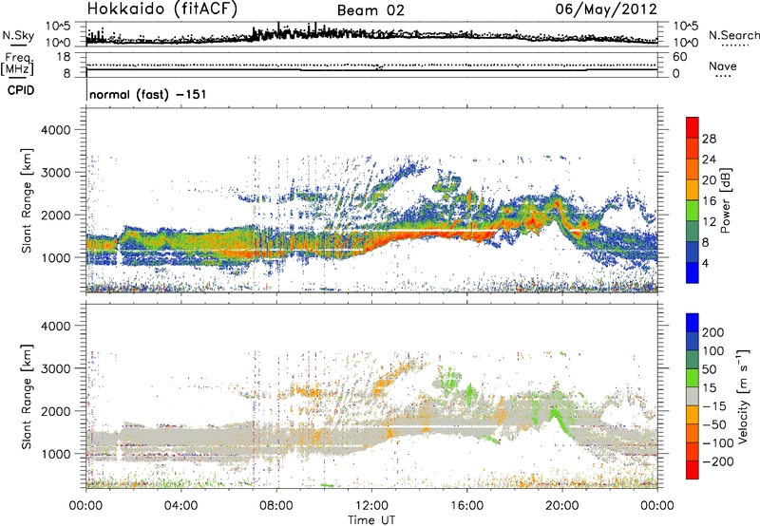
Task: Click the '60' tick beside the frequency panel
Action: (x=679, y=57)
